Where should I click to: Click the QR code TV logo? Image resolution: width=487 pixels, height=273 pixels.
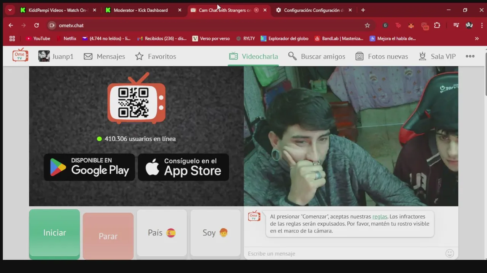click(x=136, y=99)
